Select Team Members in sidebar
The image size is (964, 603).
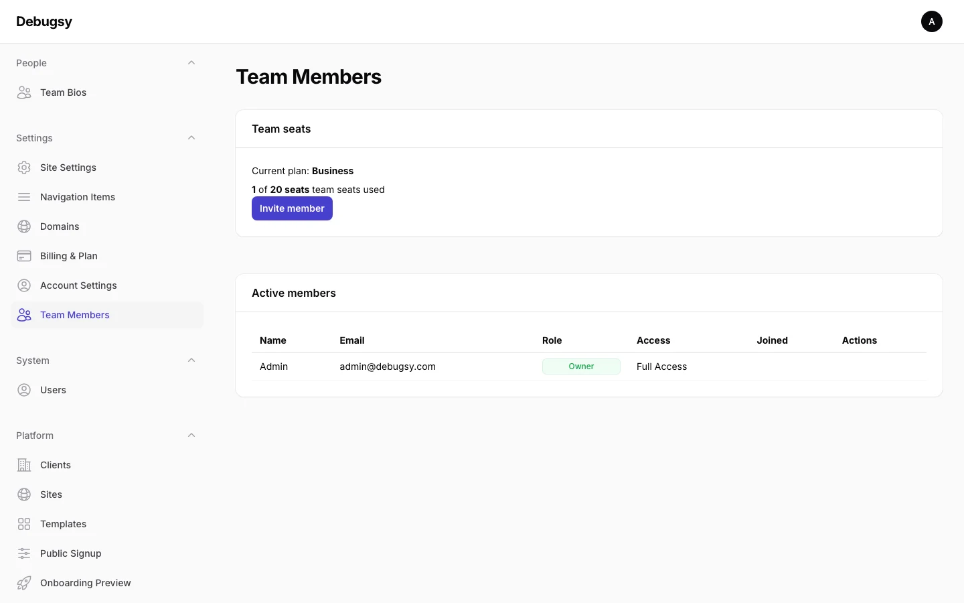coord(107,315)
